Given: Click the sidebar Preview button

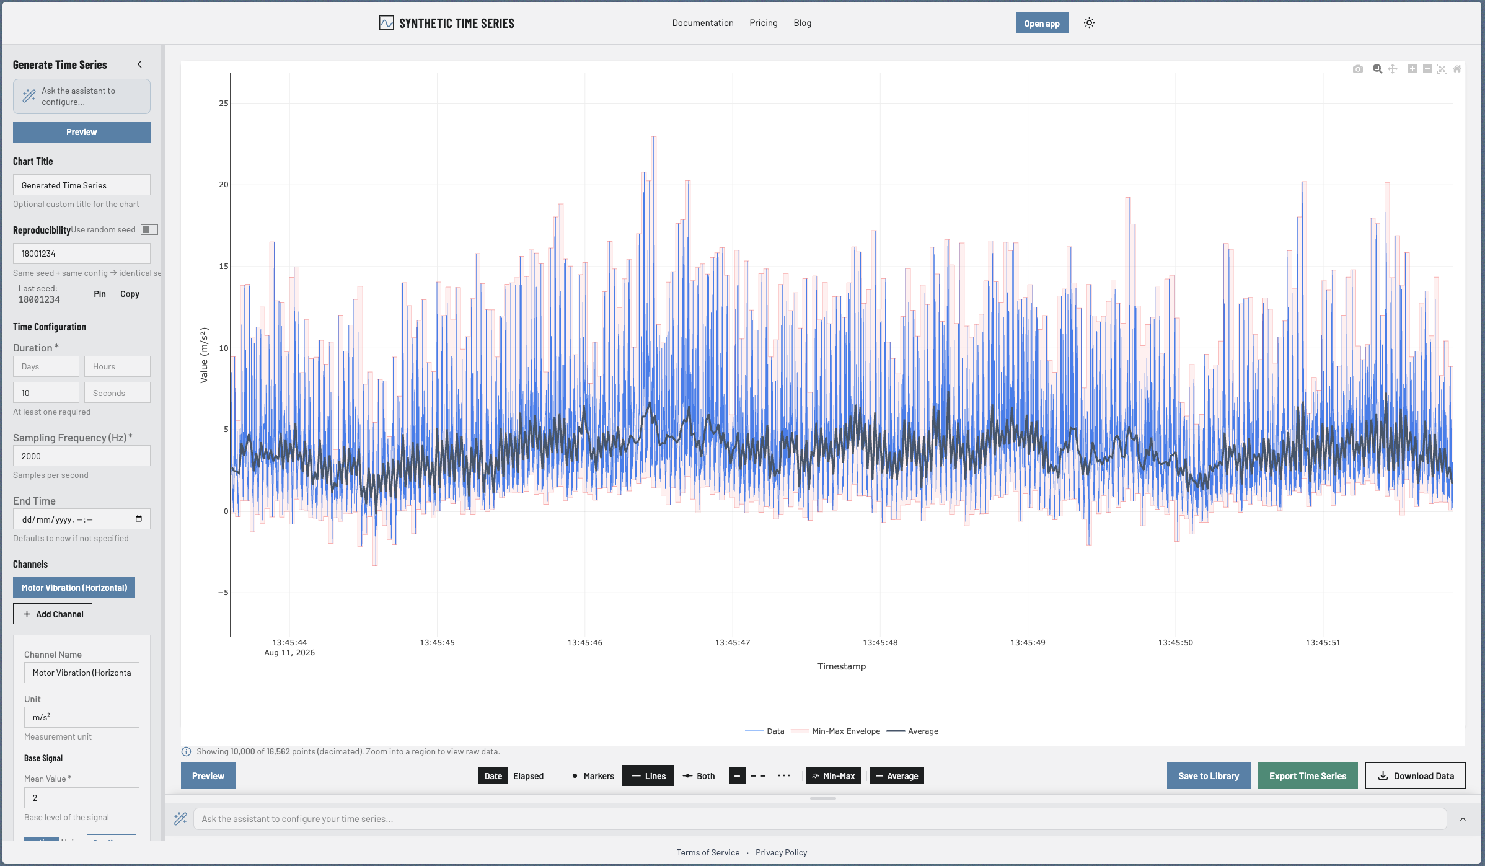Looking at the screenshot, I should click(x=82, y=132).
